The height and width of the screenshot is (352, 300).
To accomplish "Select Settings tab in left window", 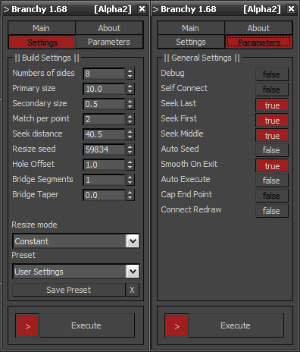I will (42, 42).
